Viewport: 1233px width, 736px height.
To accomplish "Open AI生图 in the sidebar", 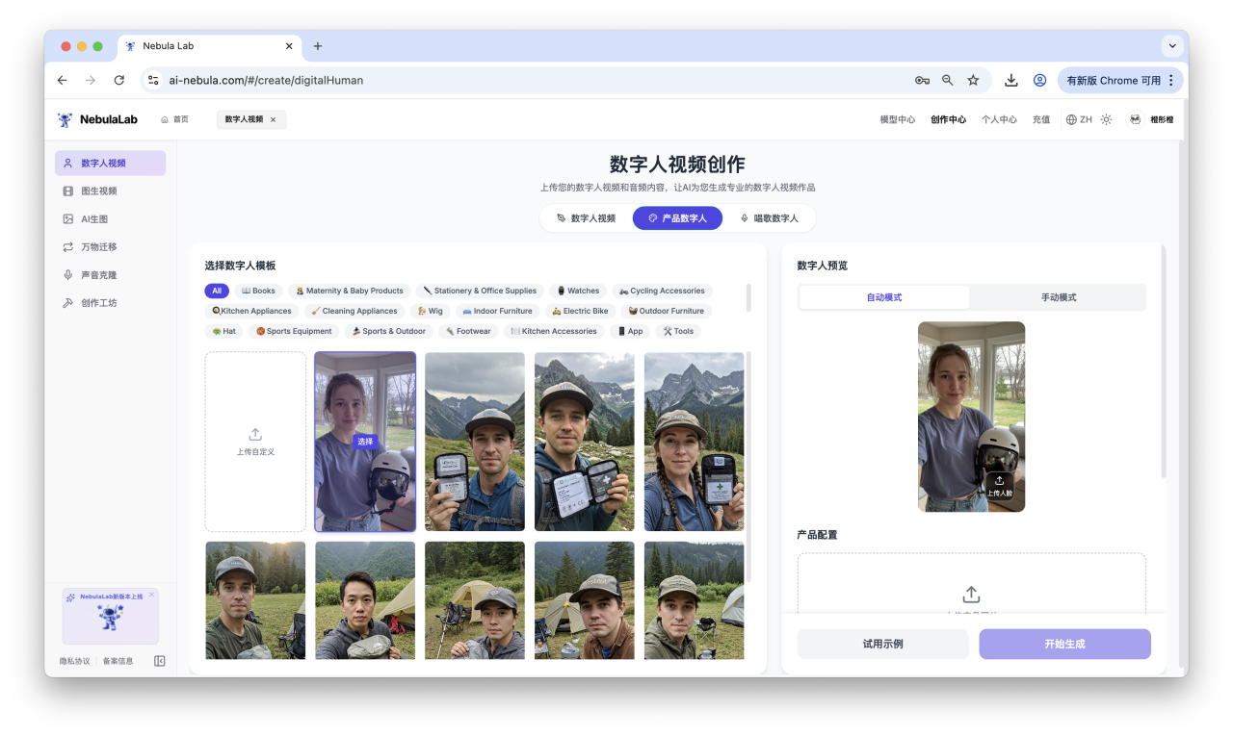I will click(x=94, y=219).
